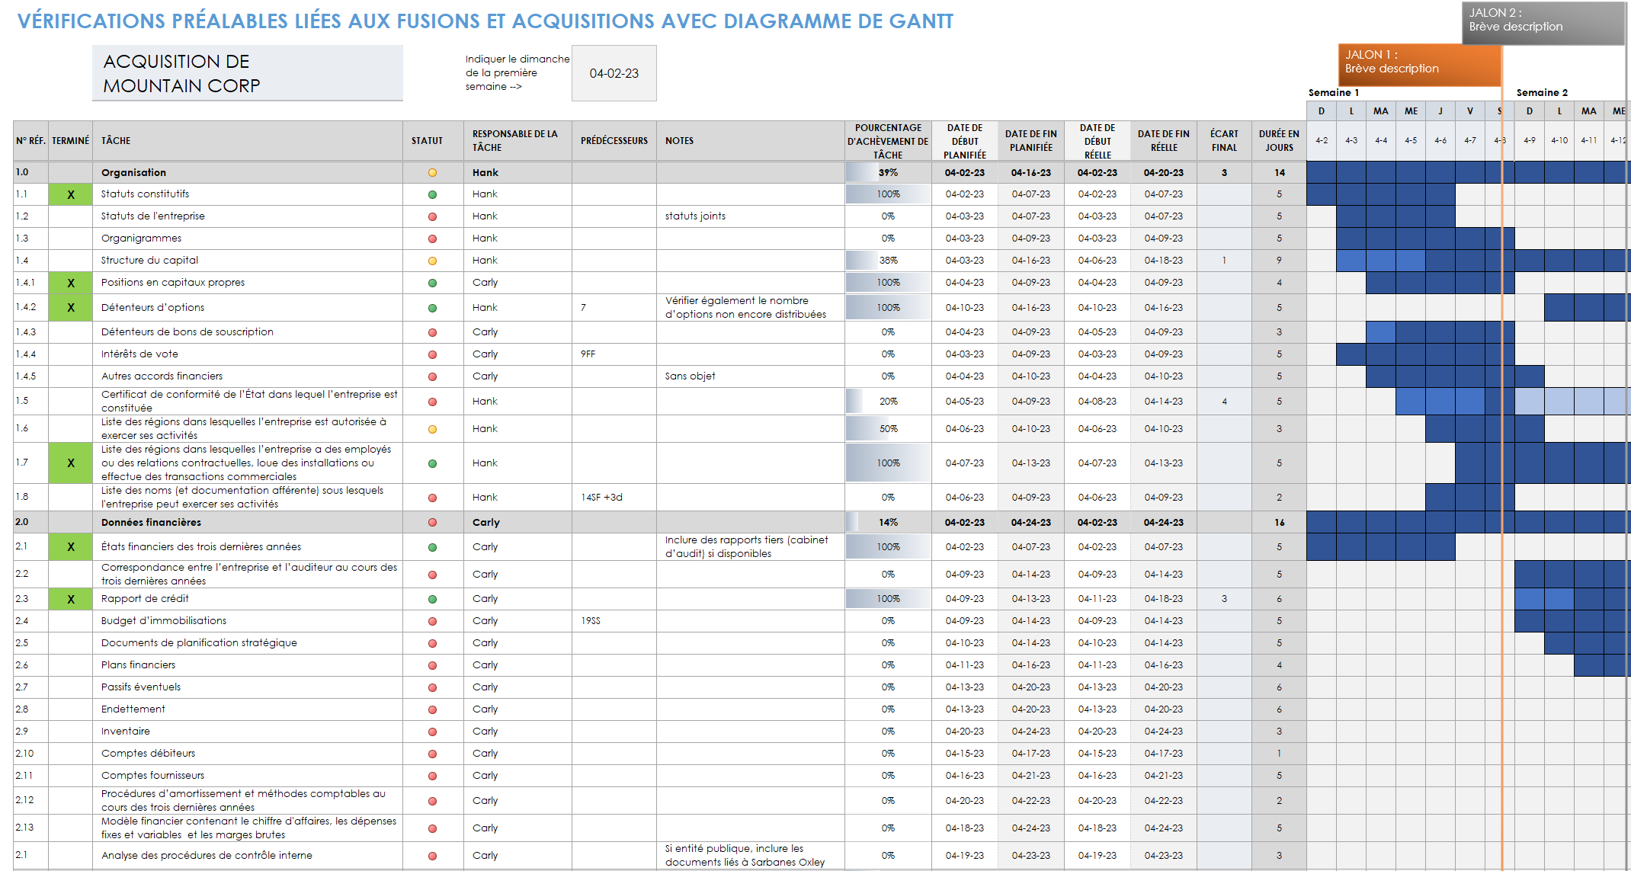1631x871 pixels.
Task: Click the PRÉDÉCESSEURS column header
Action: 614,141
